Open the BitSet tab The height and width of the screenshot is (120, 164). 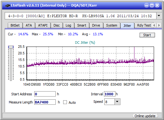click(x=15, y=25)
